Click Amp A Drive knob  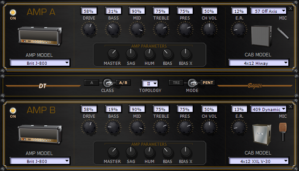[x=89, y=29]
